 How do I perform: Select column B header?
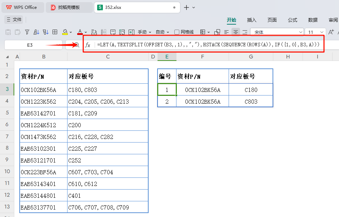click(x=44, y=57)
